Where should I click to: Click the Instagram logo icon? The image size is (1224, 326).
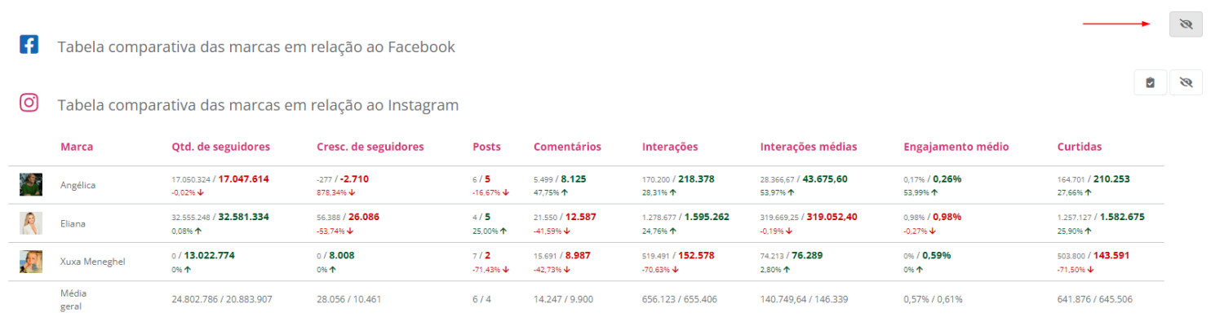[29, 103]
